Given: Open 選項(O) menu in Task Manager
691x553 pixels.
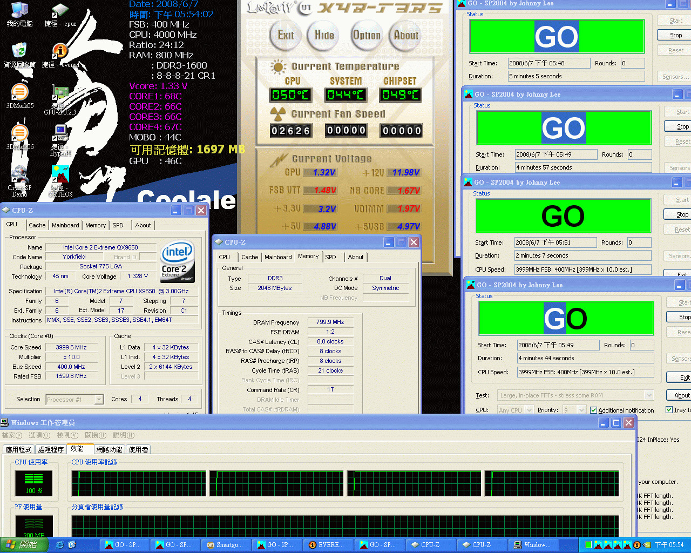Looking at the screenshot, I should 39,435.
